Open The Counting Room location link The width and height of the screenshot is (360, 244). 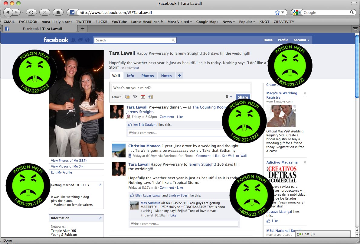209,107
